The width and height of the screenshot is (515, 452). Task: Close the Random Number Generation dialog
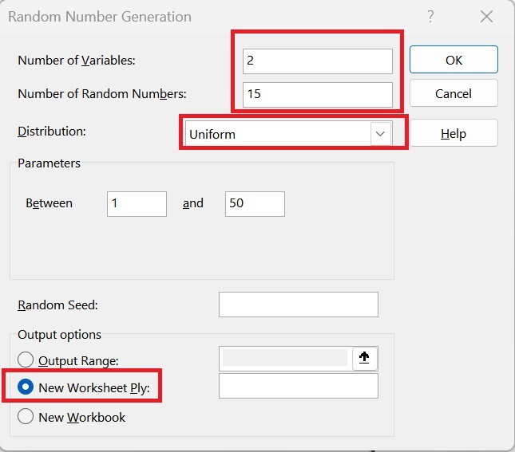(486, 16)
